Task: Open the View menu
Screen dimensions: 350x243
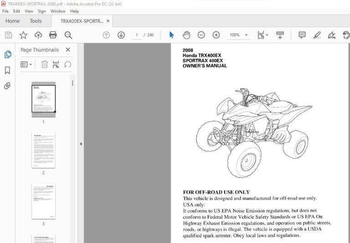Action: [x=29, y=11]
